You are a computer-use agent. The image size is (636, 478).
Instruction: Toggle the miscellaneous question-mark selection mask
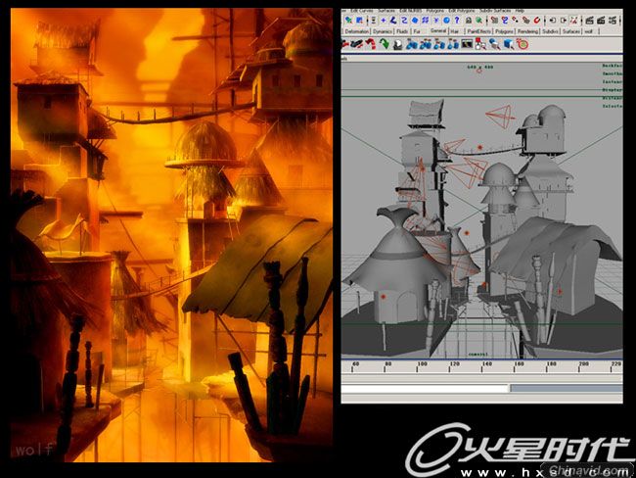457,21
